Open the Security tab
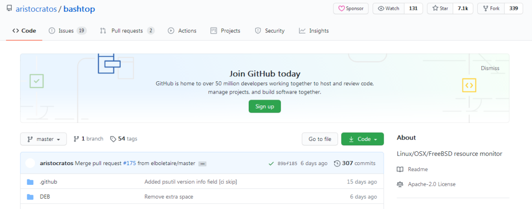Viewport: 532px width, 209px height. 270,31
